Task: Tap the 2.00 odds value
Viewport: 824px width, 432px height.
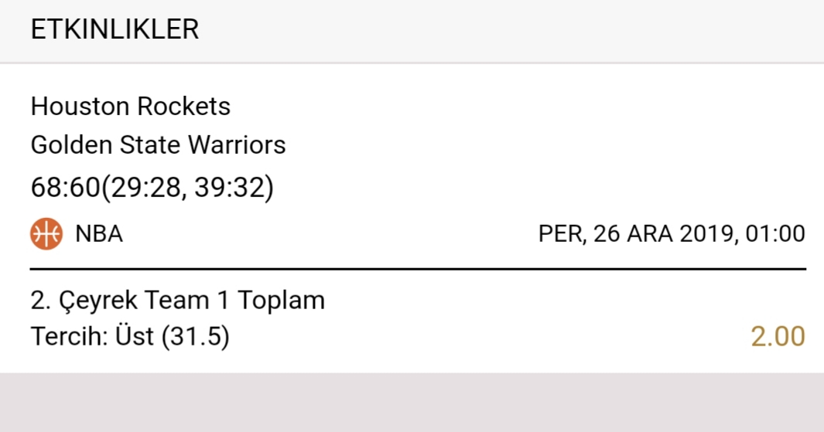Action: 778,336
